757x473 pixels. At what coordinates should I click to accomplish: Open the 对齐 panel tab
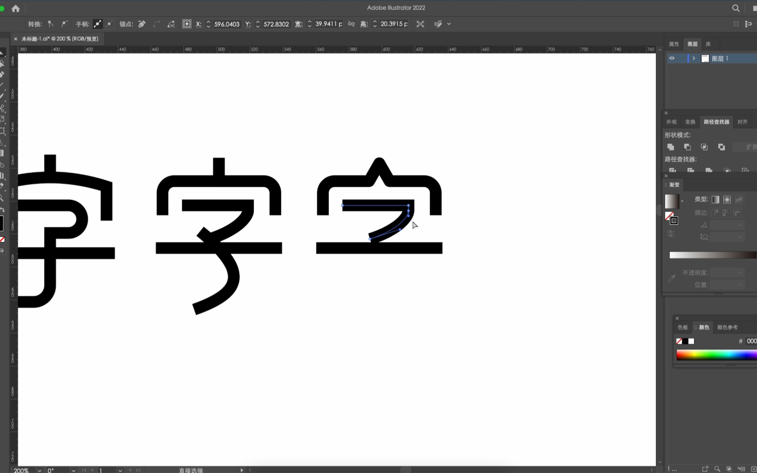742,122
